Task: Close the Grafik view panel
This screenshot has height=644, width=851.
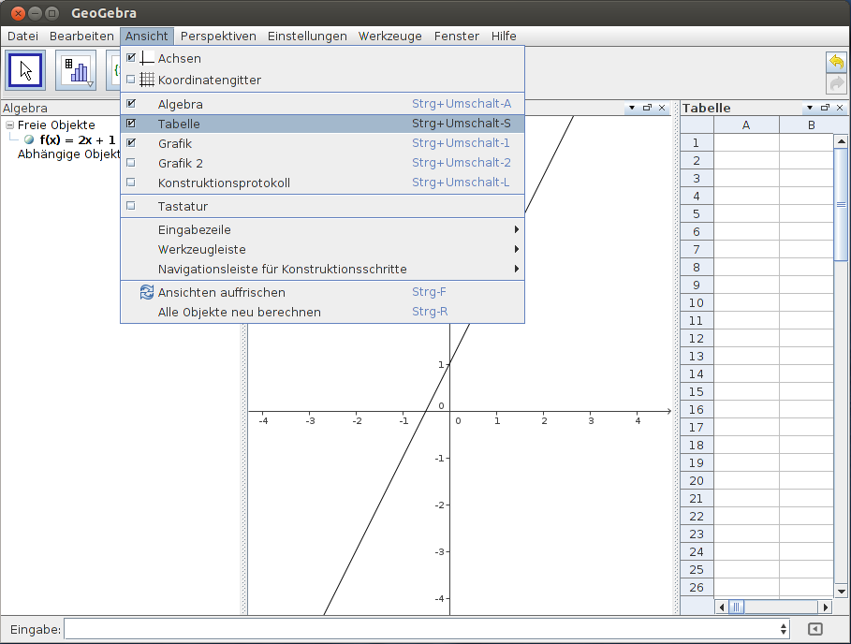Action: [662, 108]
